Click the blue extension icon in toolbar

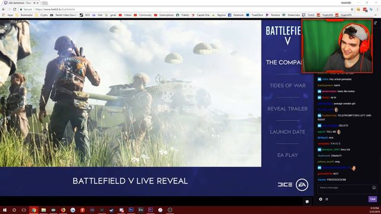(x=371, y=10)
